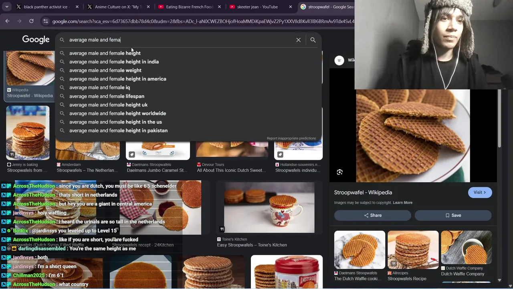Open Amsterdam red tin stroopwafel image
Screen dimensions: 513x289
[x=287, y=272]
